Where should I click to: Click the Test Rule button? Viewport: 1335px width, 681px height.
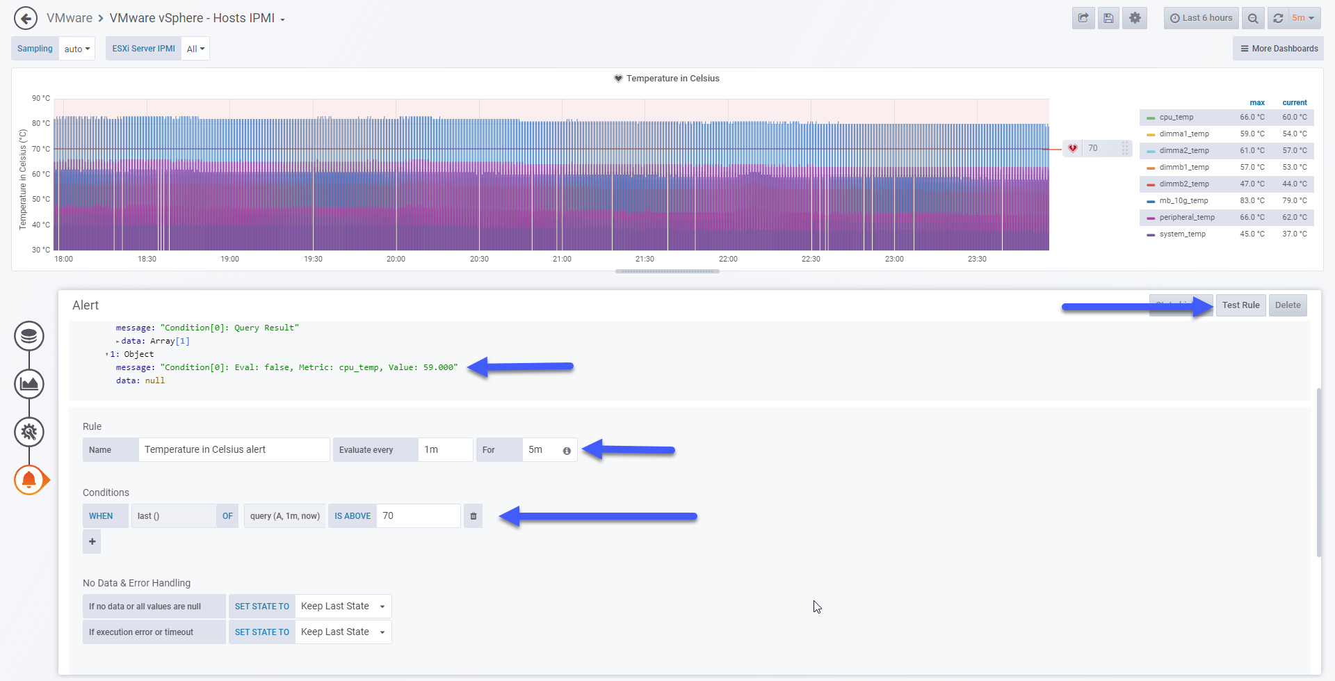1240,305
